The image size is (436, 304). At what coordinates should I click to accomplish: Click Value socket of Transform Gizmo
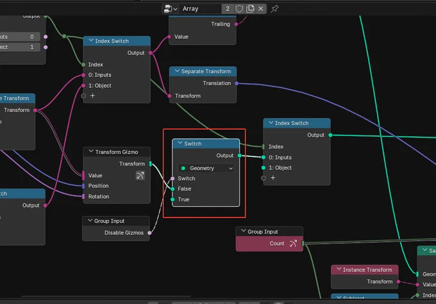[x=83, y=176]
